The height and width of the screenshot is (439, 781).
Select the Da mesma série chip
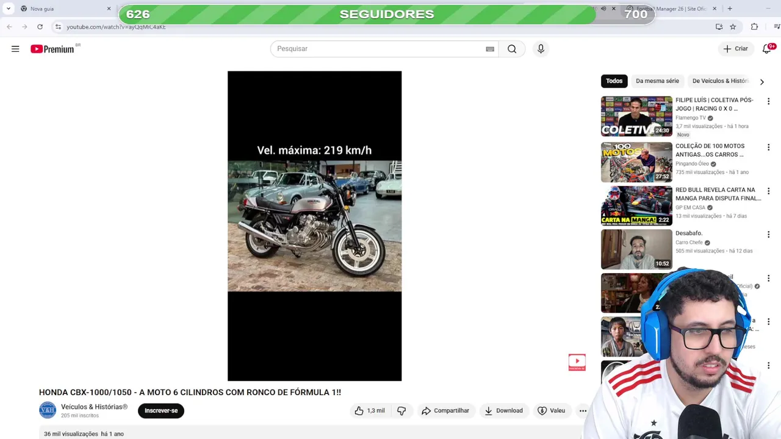click(657, 81)
